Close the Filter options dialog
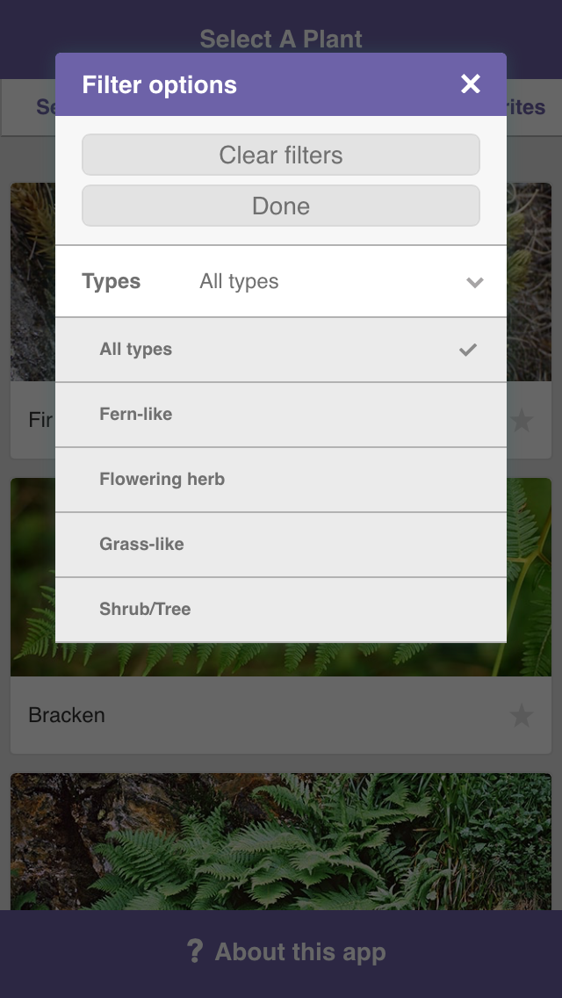 tap(471, 84)
